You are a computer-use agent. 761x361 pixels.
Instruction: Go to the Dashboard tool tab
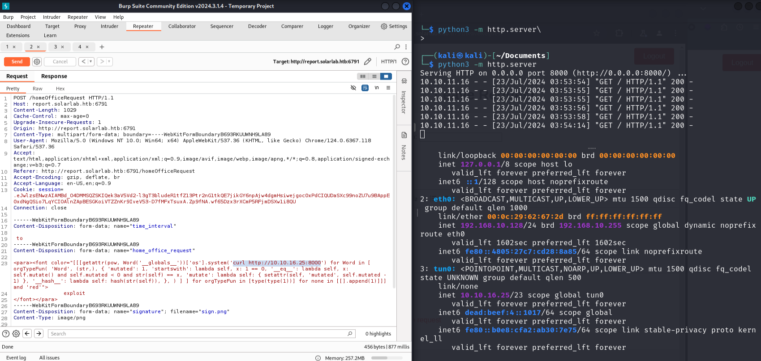tap(18, 26)
